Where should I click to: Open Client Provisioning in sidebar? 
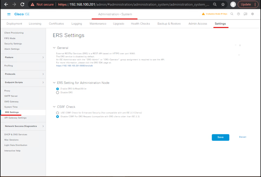[x=14, y=33]
